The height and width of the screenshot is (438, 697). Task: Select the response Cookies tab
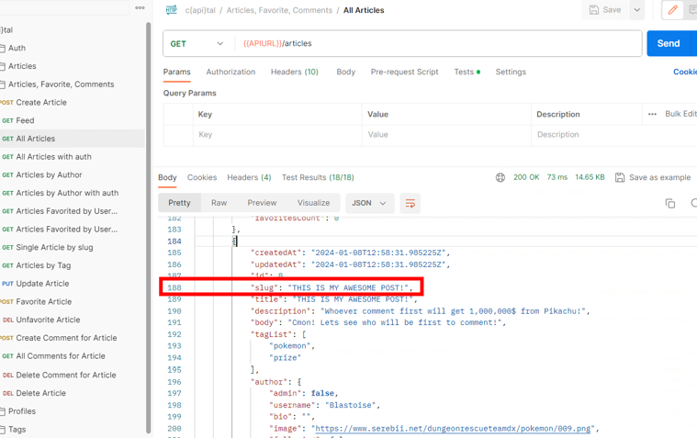(202, 177)
